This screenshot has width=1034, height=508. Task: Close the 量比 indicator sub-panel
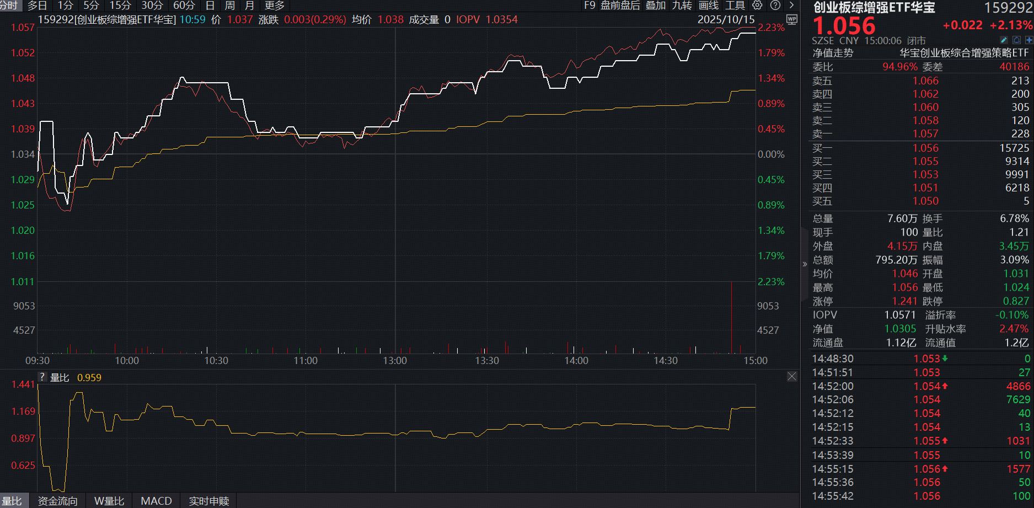792,377
